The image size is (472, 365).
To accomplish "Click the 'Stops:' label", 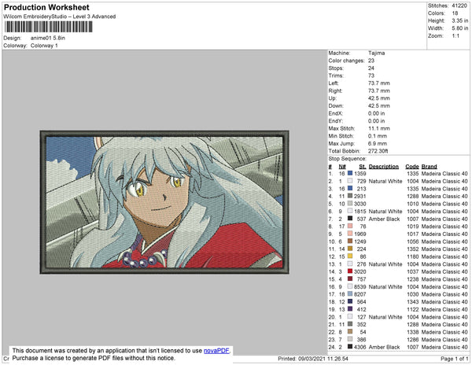I will pos(336,68).
